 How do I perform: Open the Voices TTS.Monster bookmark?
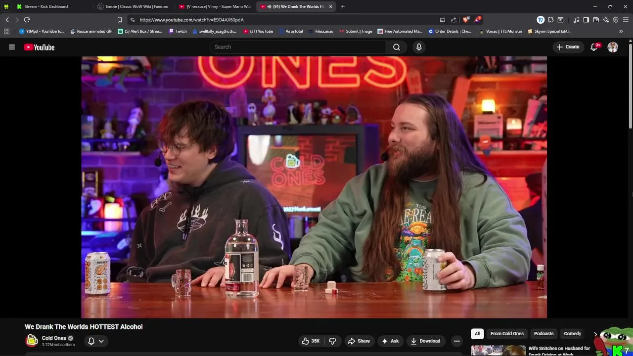(x=500, y=31)
